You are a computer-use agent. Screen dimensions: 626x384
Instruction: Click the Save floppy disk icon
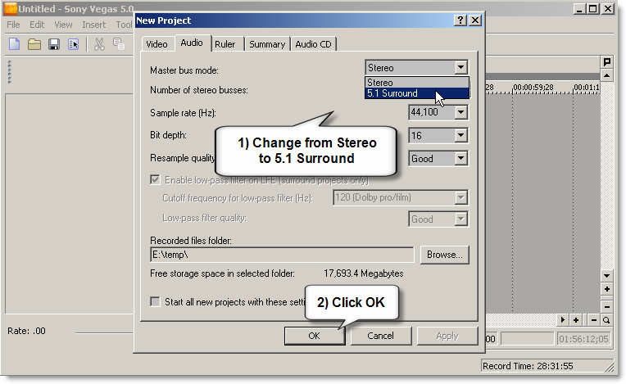54,44
